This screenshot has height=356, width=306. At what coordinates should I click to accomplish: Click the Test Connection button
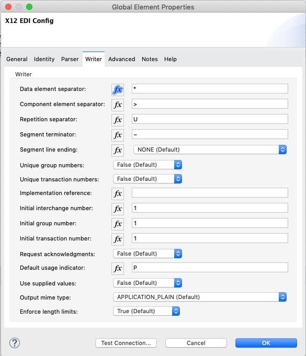pos(126,343)
